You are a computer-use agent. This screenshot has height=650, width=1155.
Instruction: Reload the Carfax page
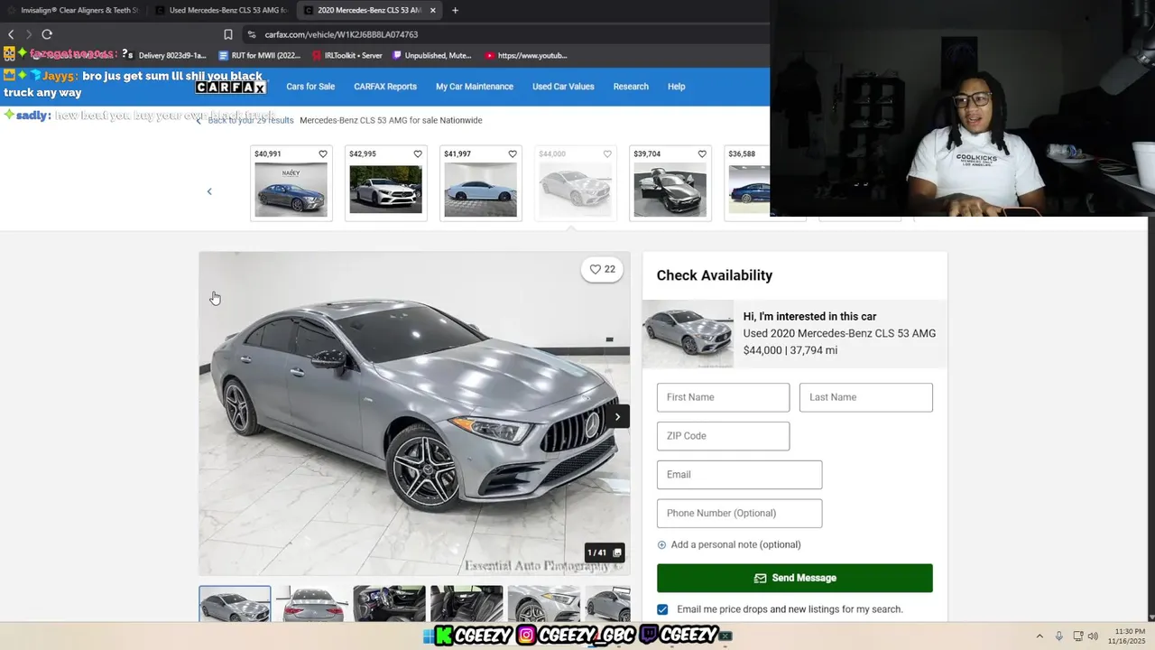[47, 34]
